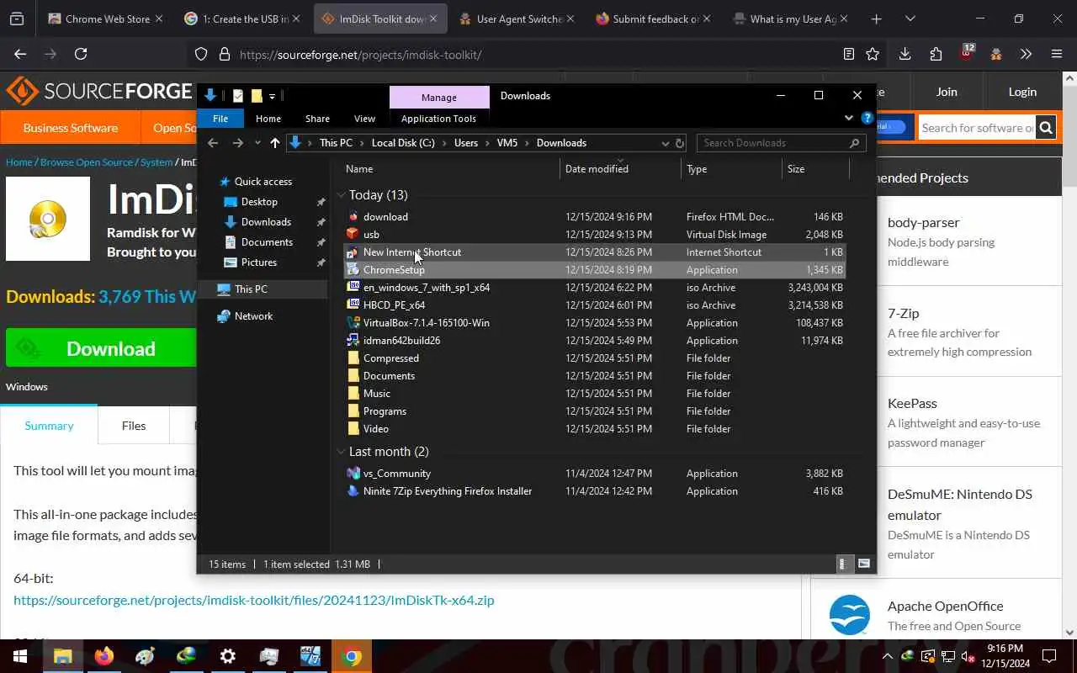Open Explorer View ribbon tab

(364, 119)
